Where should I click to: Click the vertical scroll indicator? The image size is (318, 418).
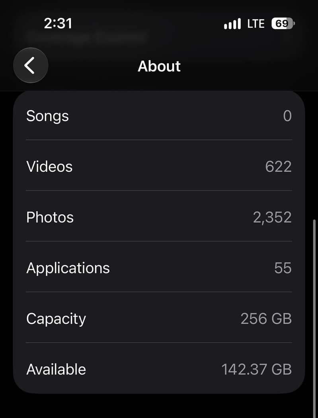(x=315, y=319)
